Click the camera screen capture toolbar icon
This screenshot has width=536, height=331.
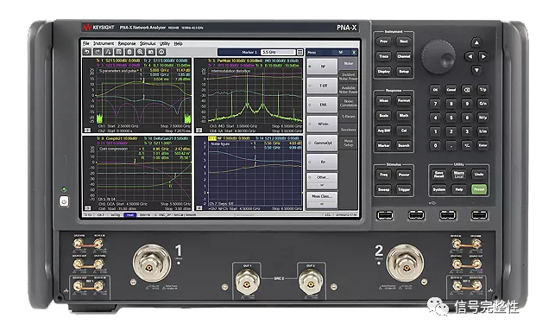point(151,52)
